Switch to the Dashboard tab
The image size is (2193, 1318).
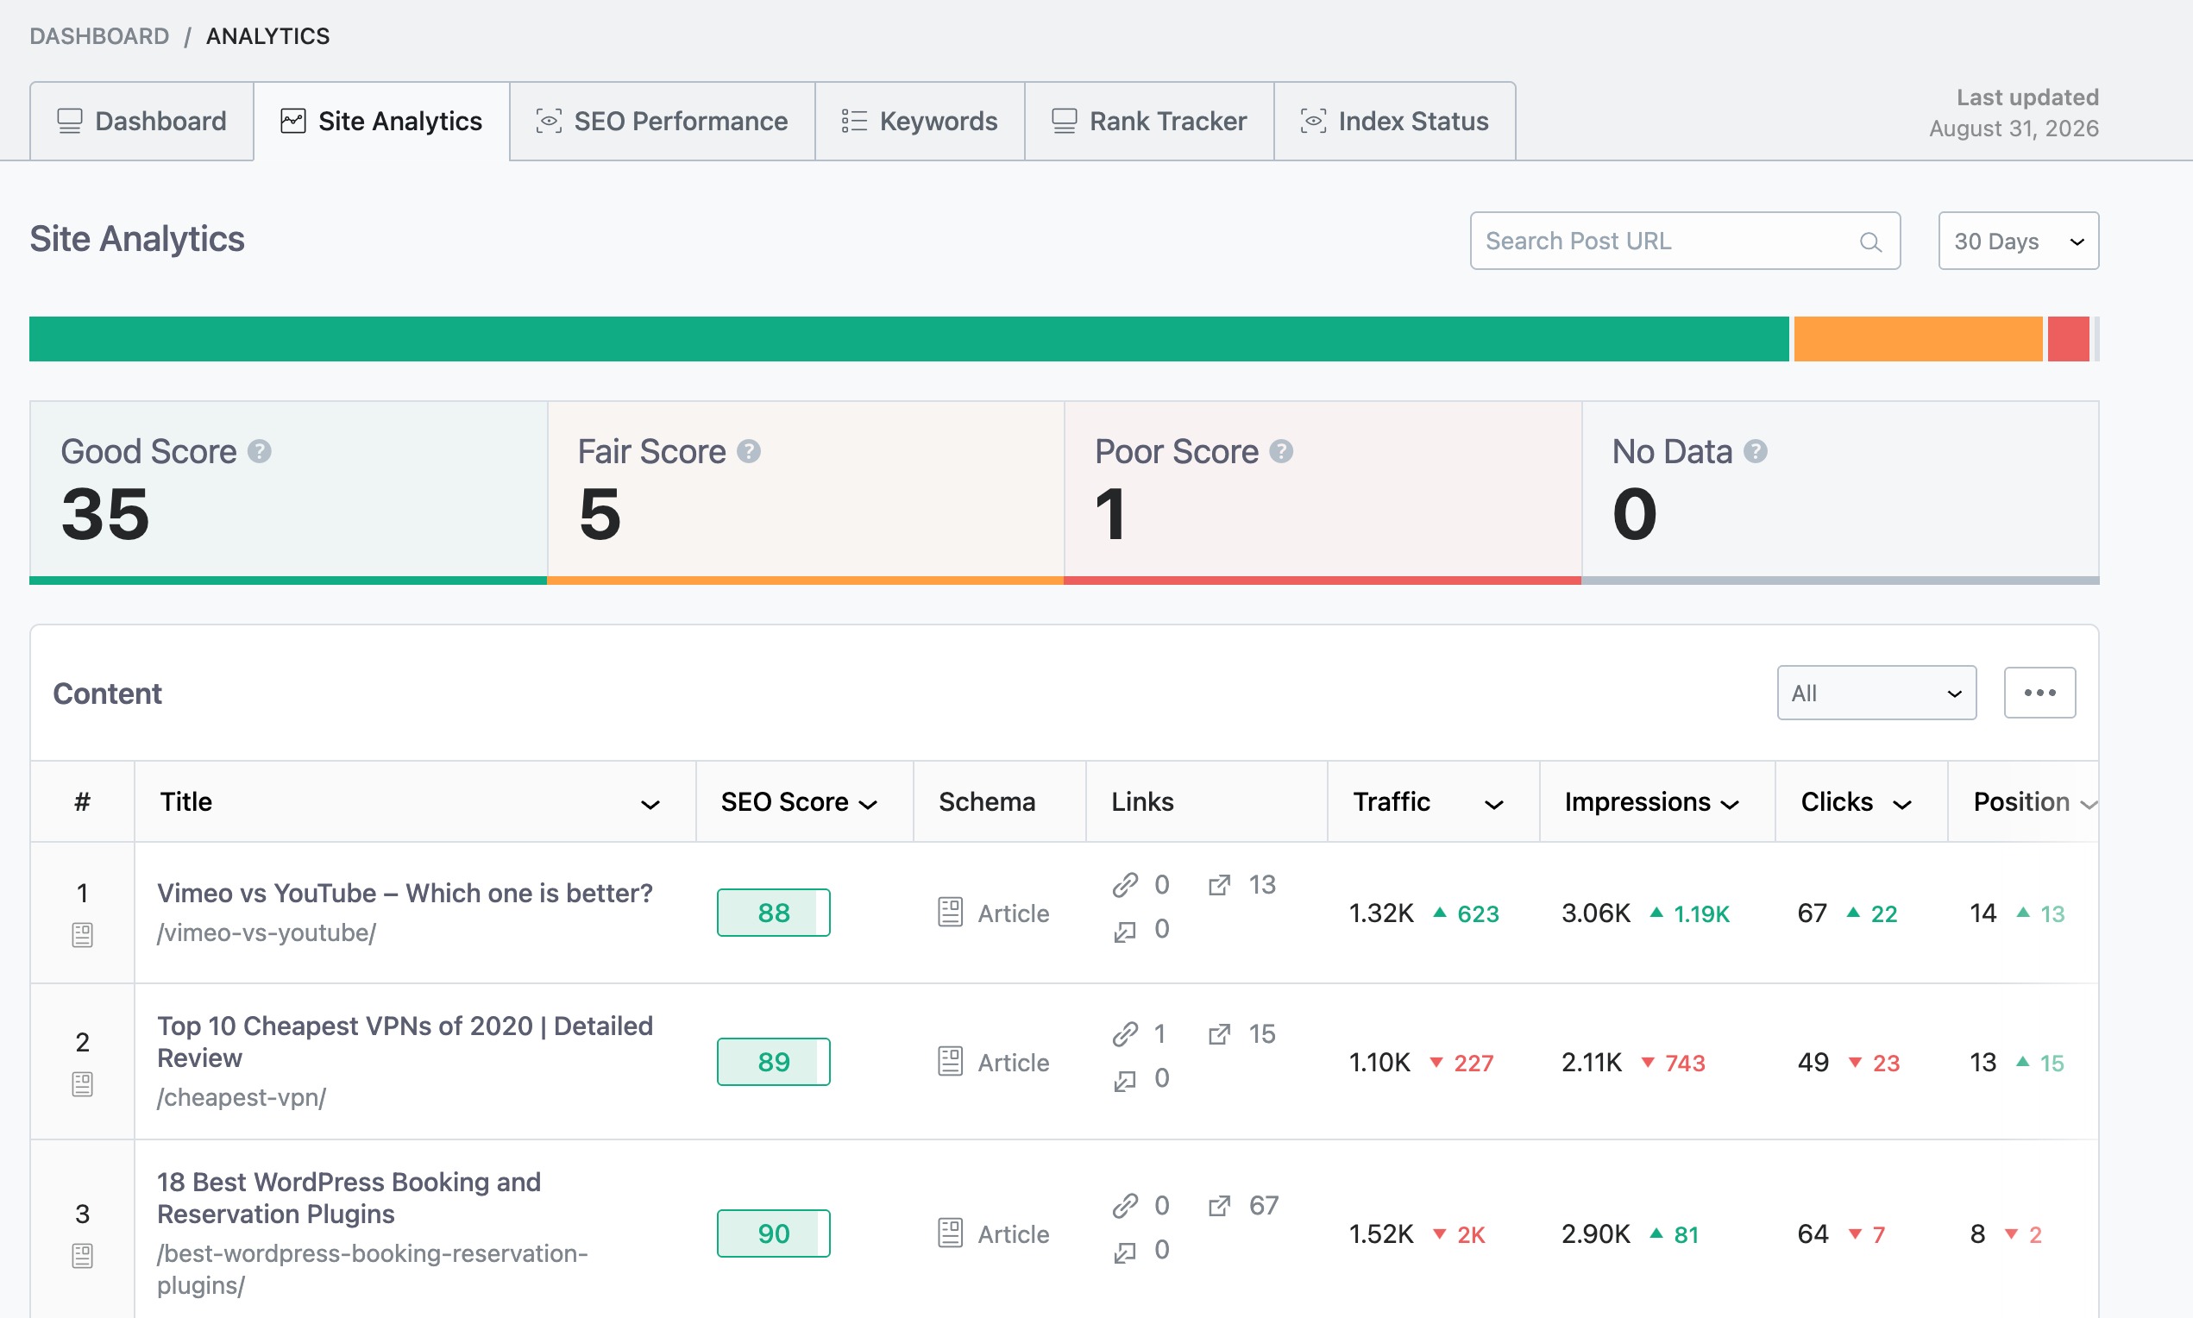(142, 122)
